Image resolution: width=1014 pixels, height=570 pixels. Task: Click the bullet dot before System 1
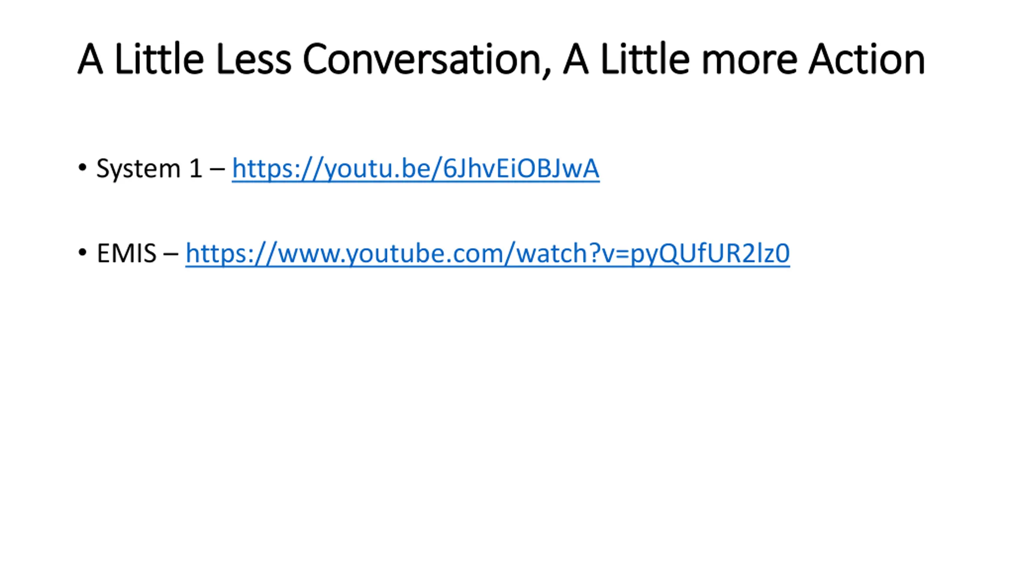tap(82, 168)
